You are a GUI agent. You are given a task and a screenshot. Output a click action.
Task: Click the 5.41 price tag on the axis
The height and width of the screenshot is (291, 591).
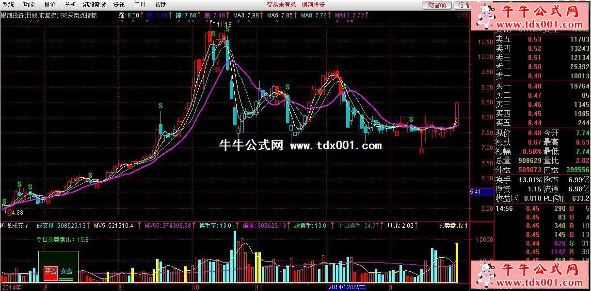pos(476,192)
